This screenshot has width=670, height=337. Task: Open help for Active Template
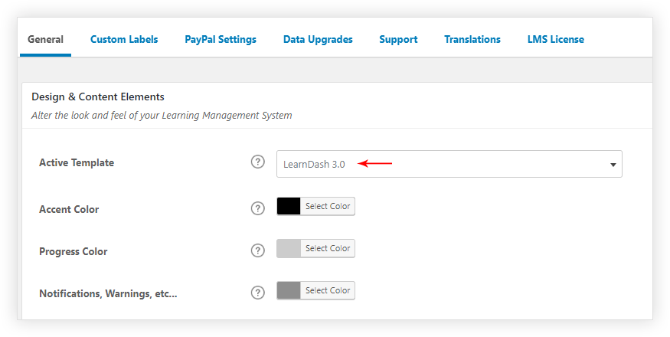click(x=257, y=162)
